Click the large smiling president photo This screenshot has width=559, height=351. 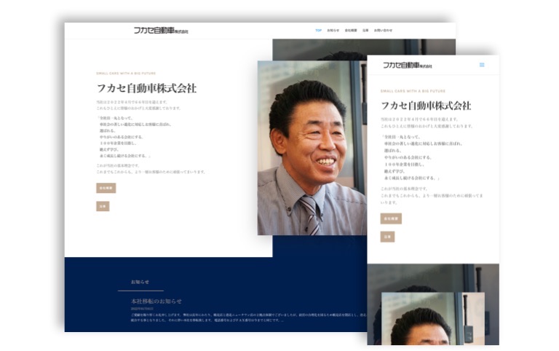[x=312, y=147]
